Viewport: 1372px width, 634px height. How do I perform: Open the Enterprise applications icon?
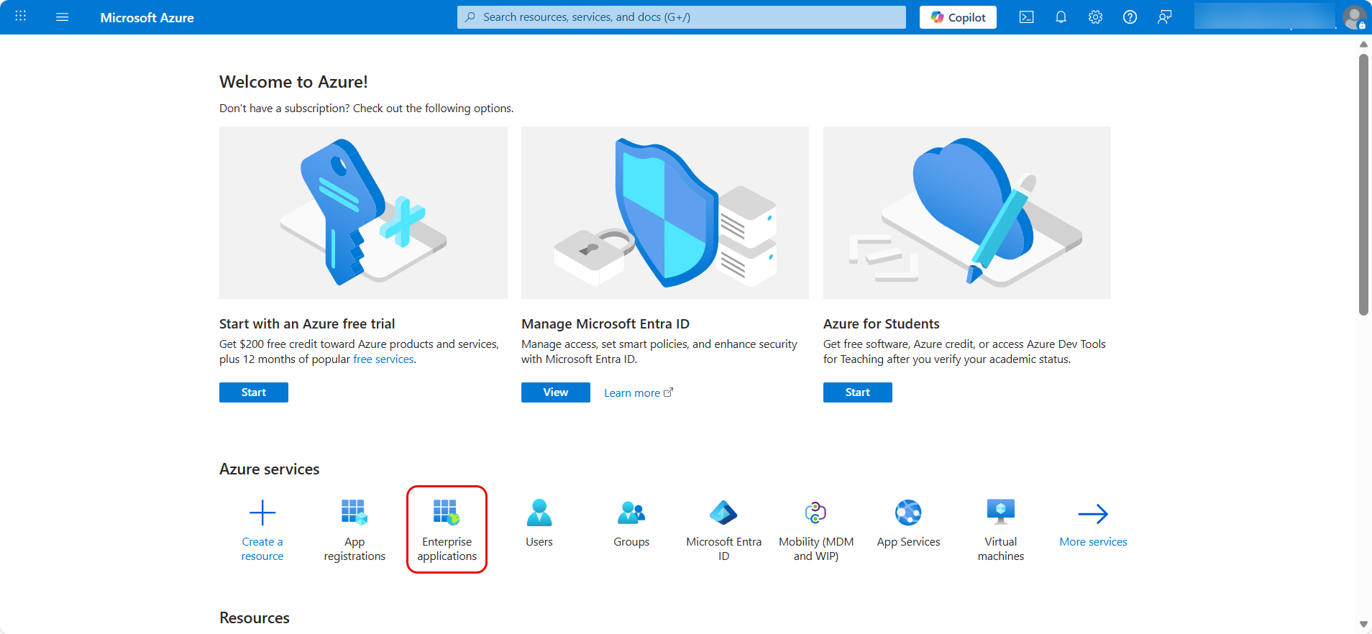447,513
